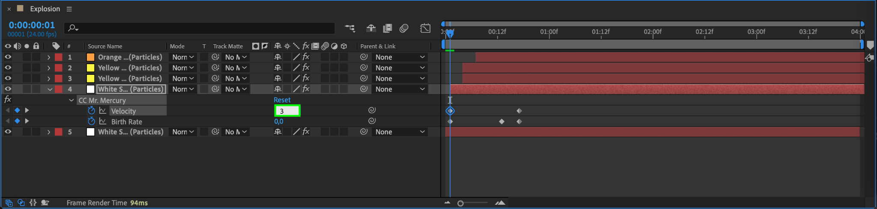Open the Velocity graph editor icon
This screenshot has height=209, width=877.
[103, 111]
